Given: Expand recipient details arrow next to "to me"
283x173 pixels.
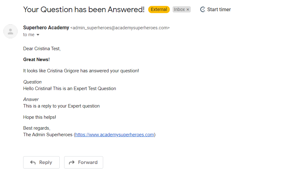Looking at the screenshot, I should [38, 35].
